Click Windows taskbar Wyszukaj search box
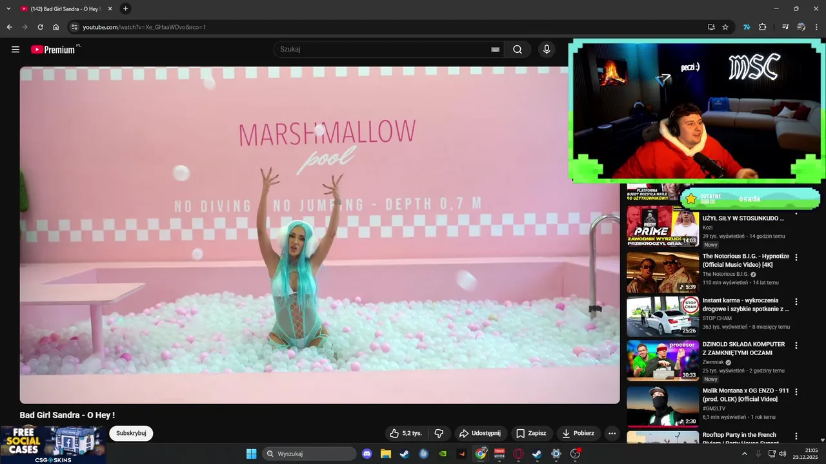 point(309,454)
